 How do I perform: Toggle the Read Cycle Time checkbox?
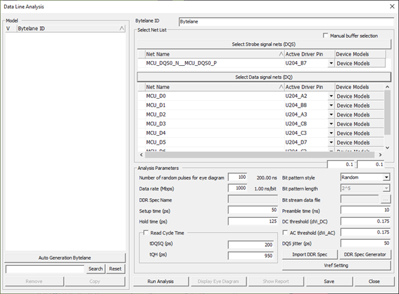146,232
